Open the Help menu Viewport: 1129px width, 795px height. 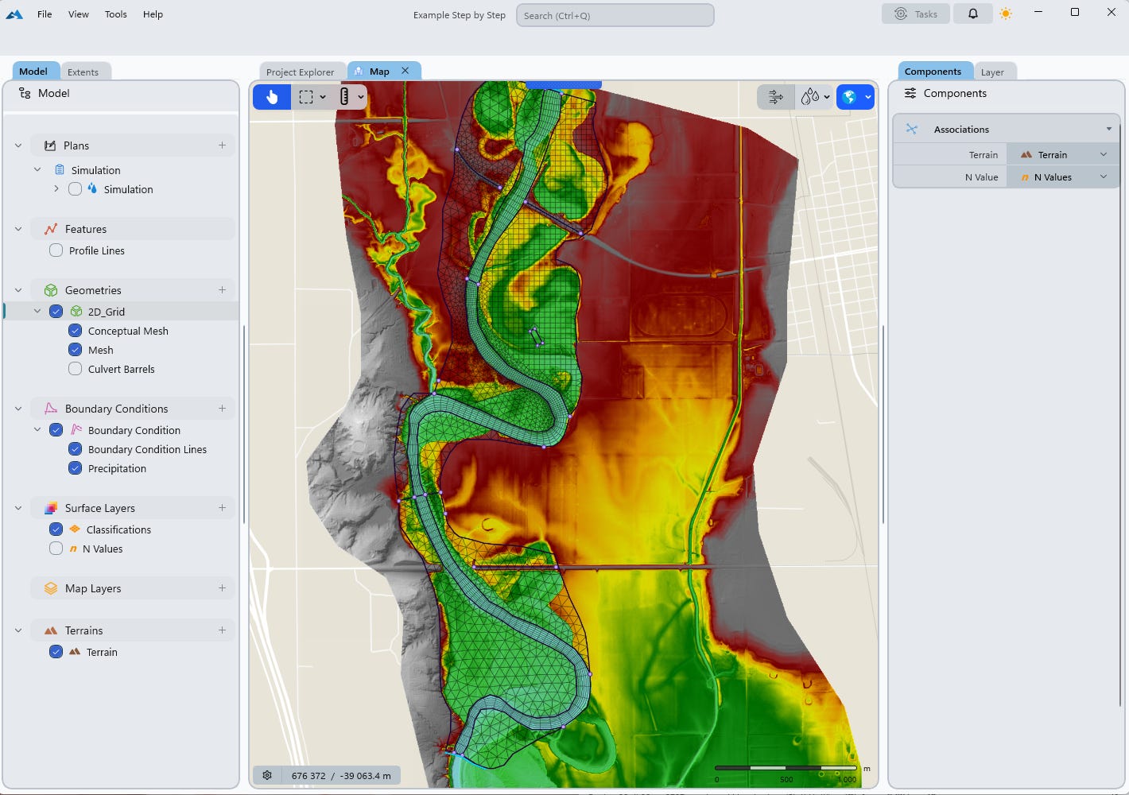tap(153, 14)
